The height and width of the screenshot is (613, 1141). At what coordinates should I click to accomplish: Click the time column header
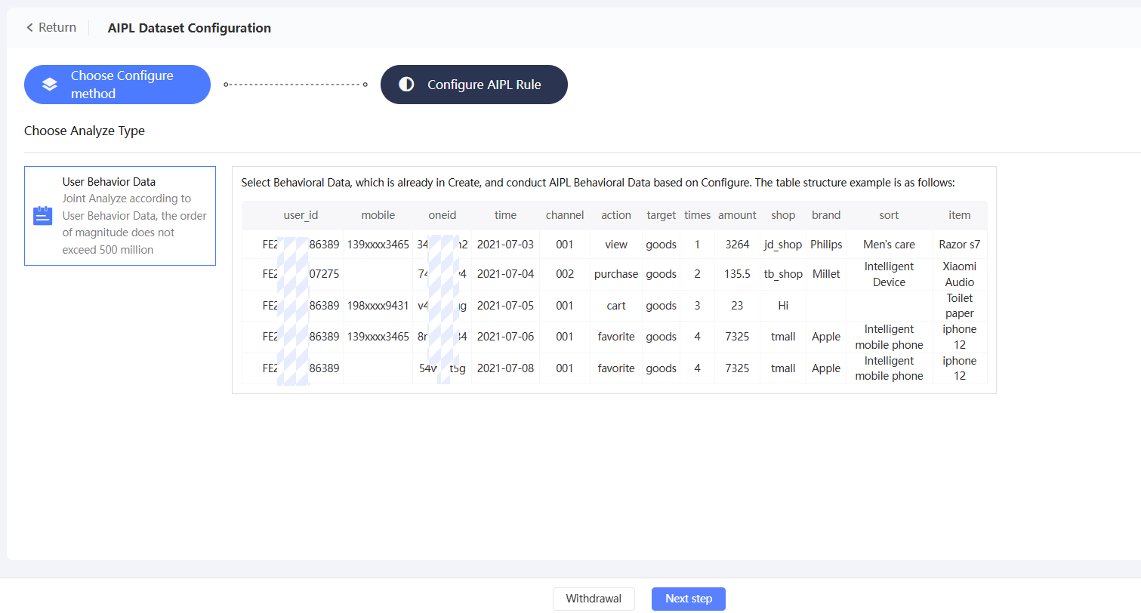pyautogui.click(x=505, y=215)
